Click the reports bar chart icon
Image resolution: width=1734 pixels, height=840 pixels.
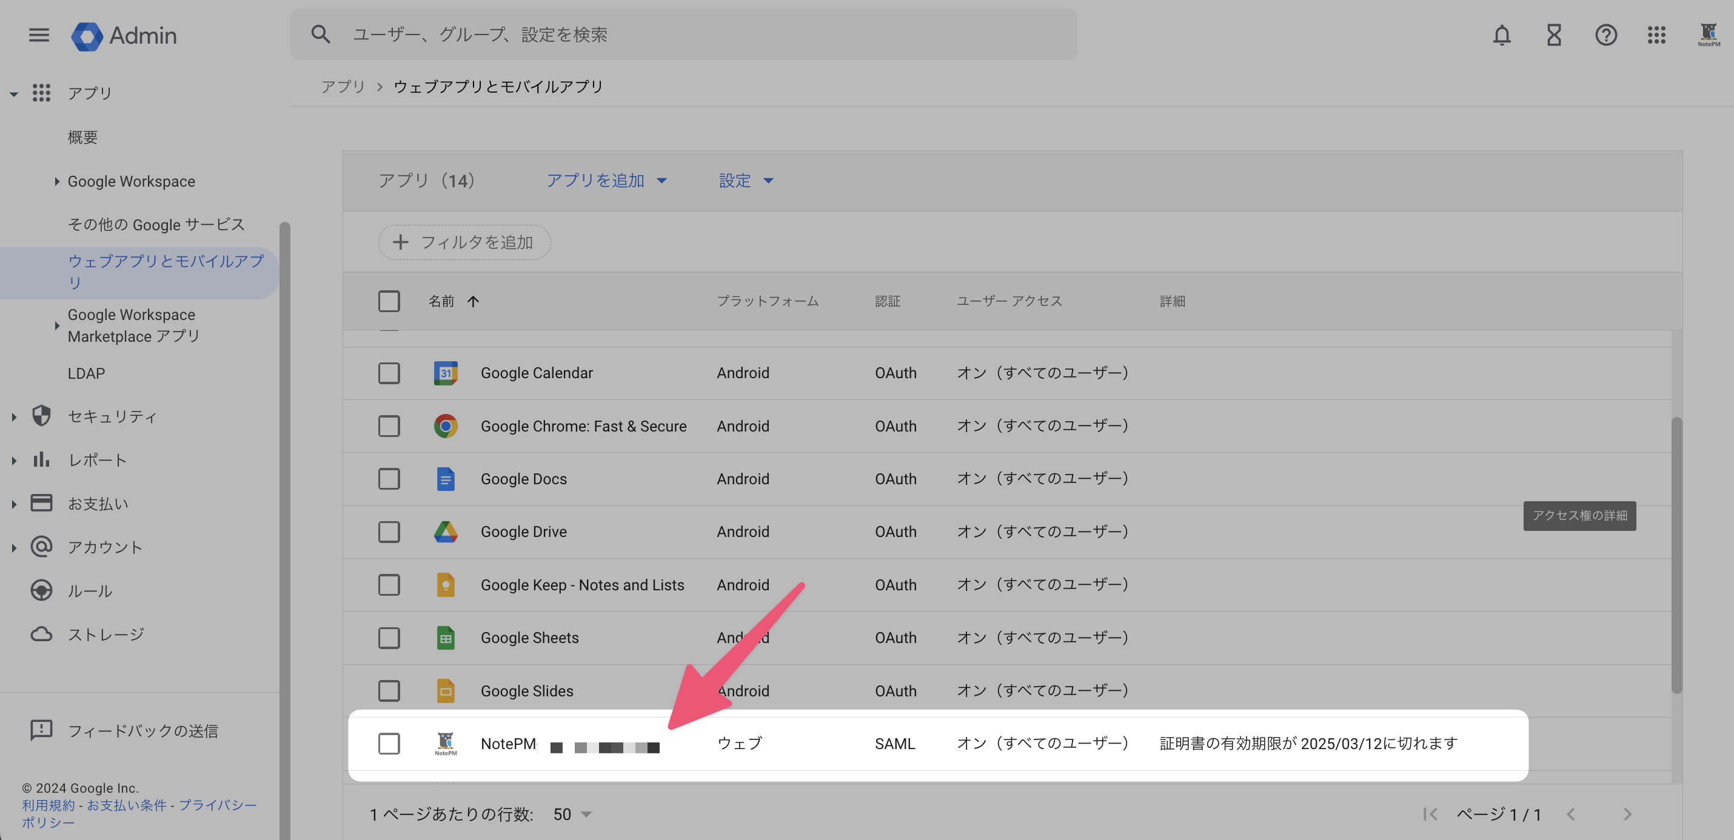click(41, 460)
